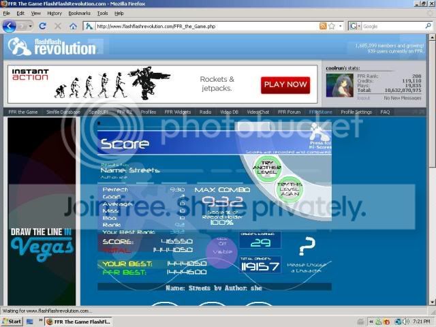436x327 pixels.
Task: Bookmark this page with the star icon
Action: (x=332, y=26)
